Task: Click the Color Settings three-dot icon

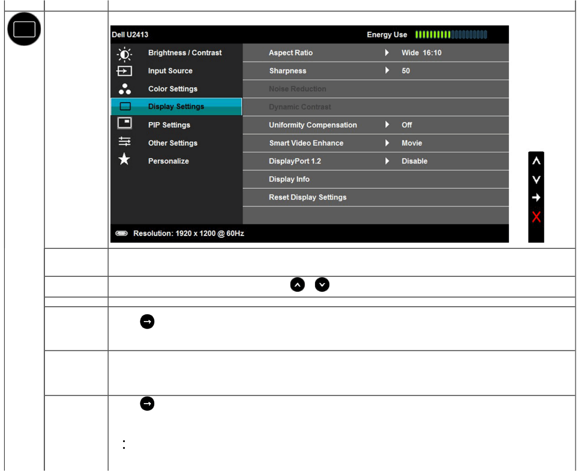Action: point(124,89)
